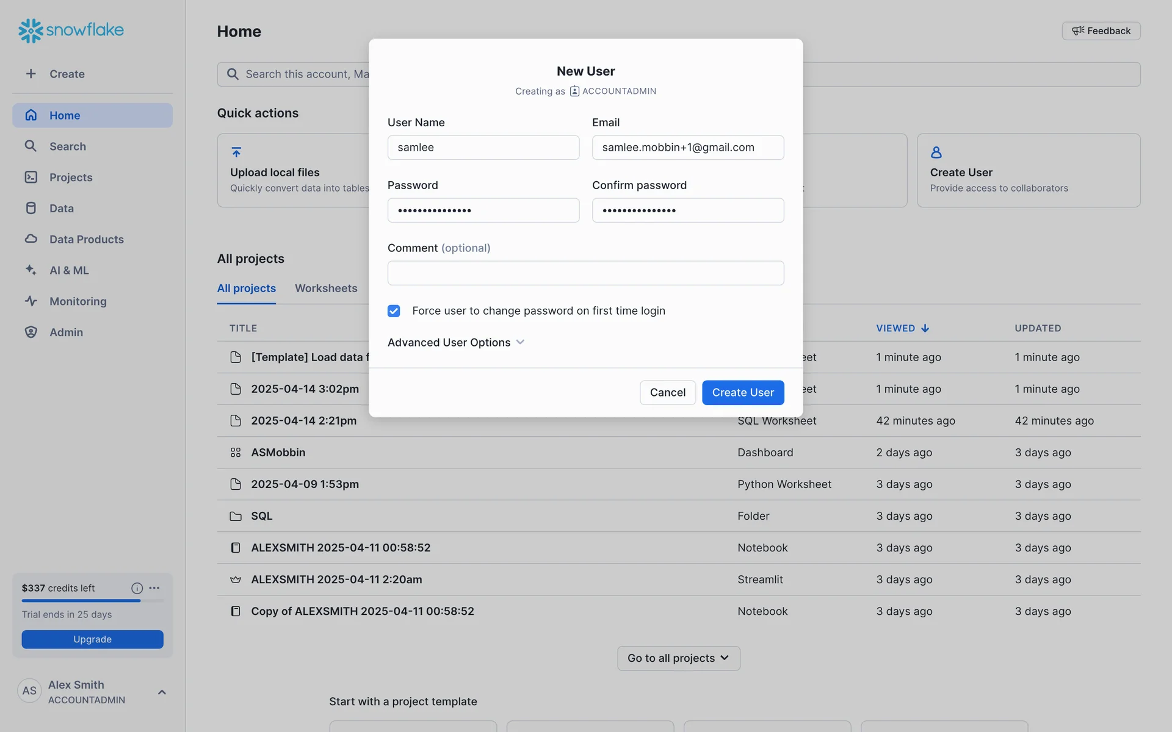Switch to the Worksheets tab
Image resolution: width=1172 pixels, height=732 pixels.
tap(326, 288)
